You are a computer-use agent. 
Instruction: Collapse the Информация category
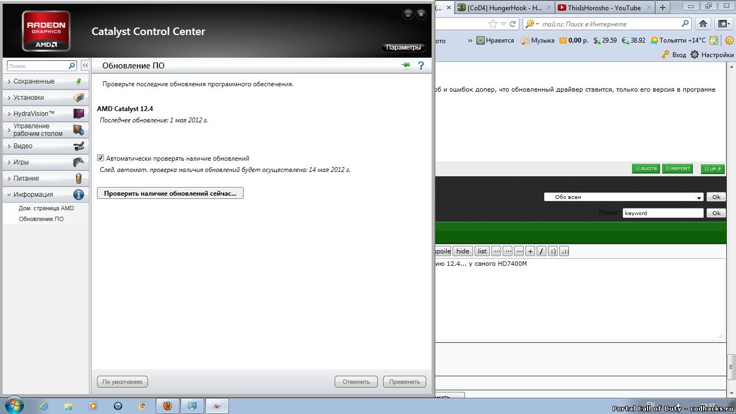point(33,195)
